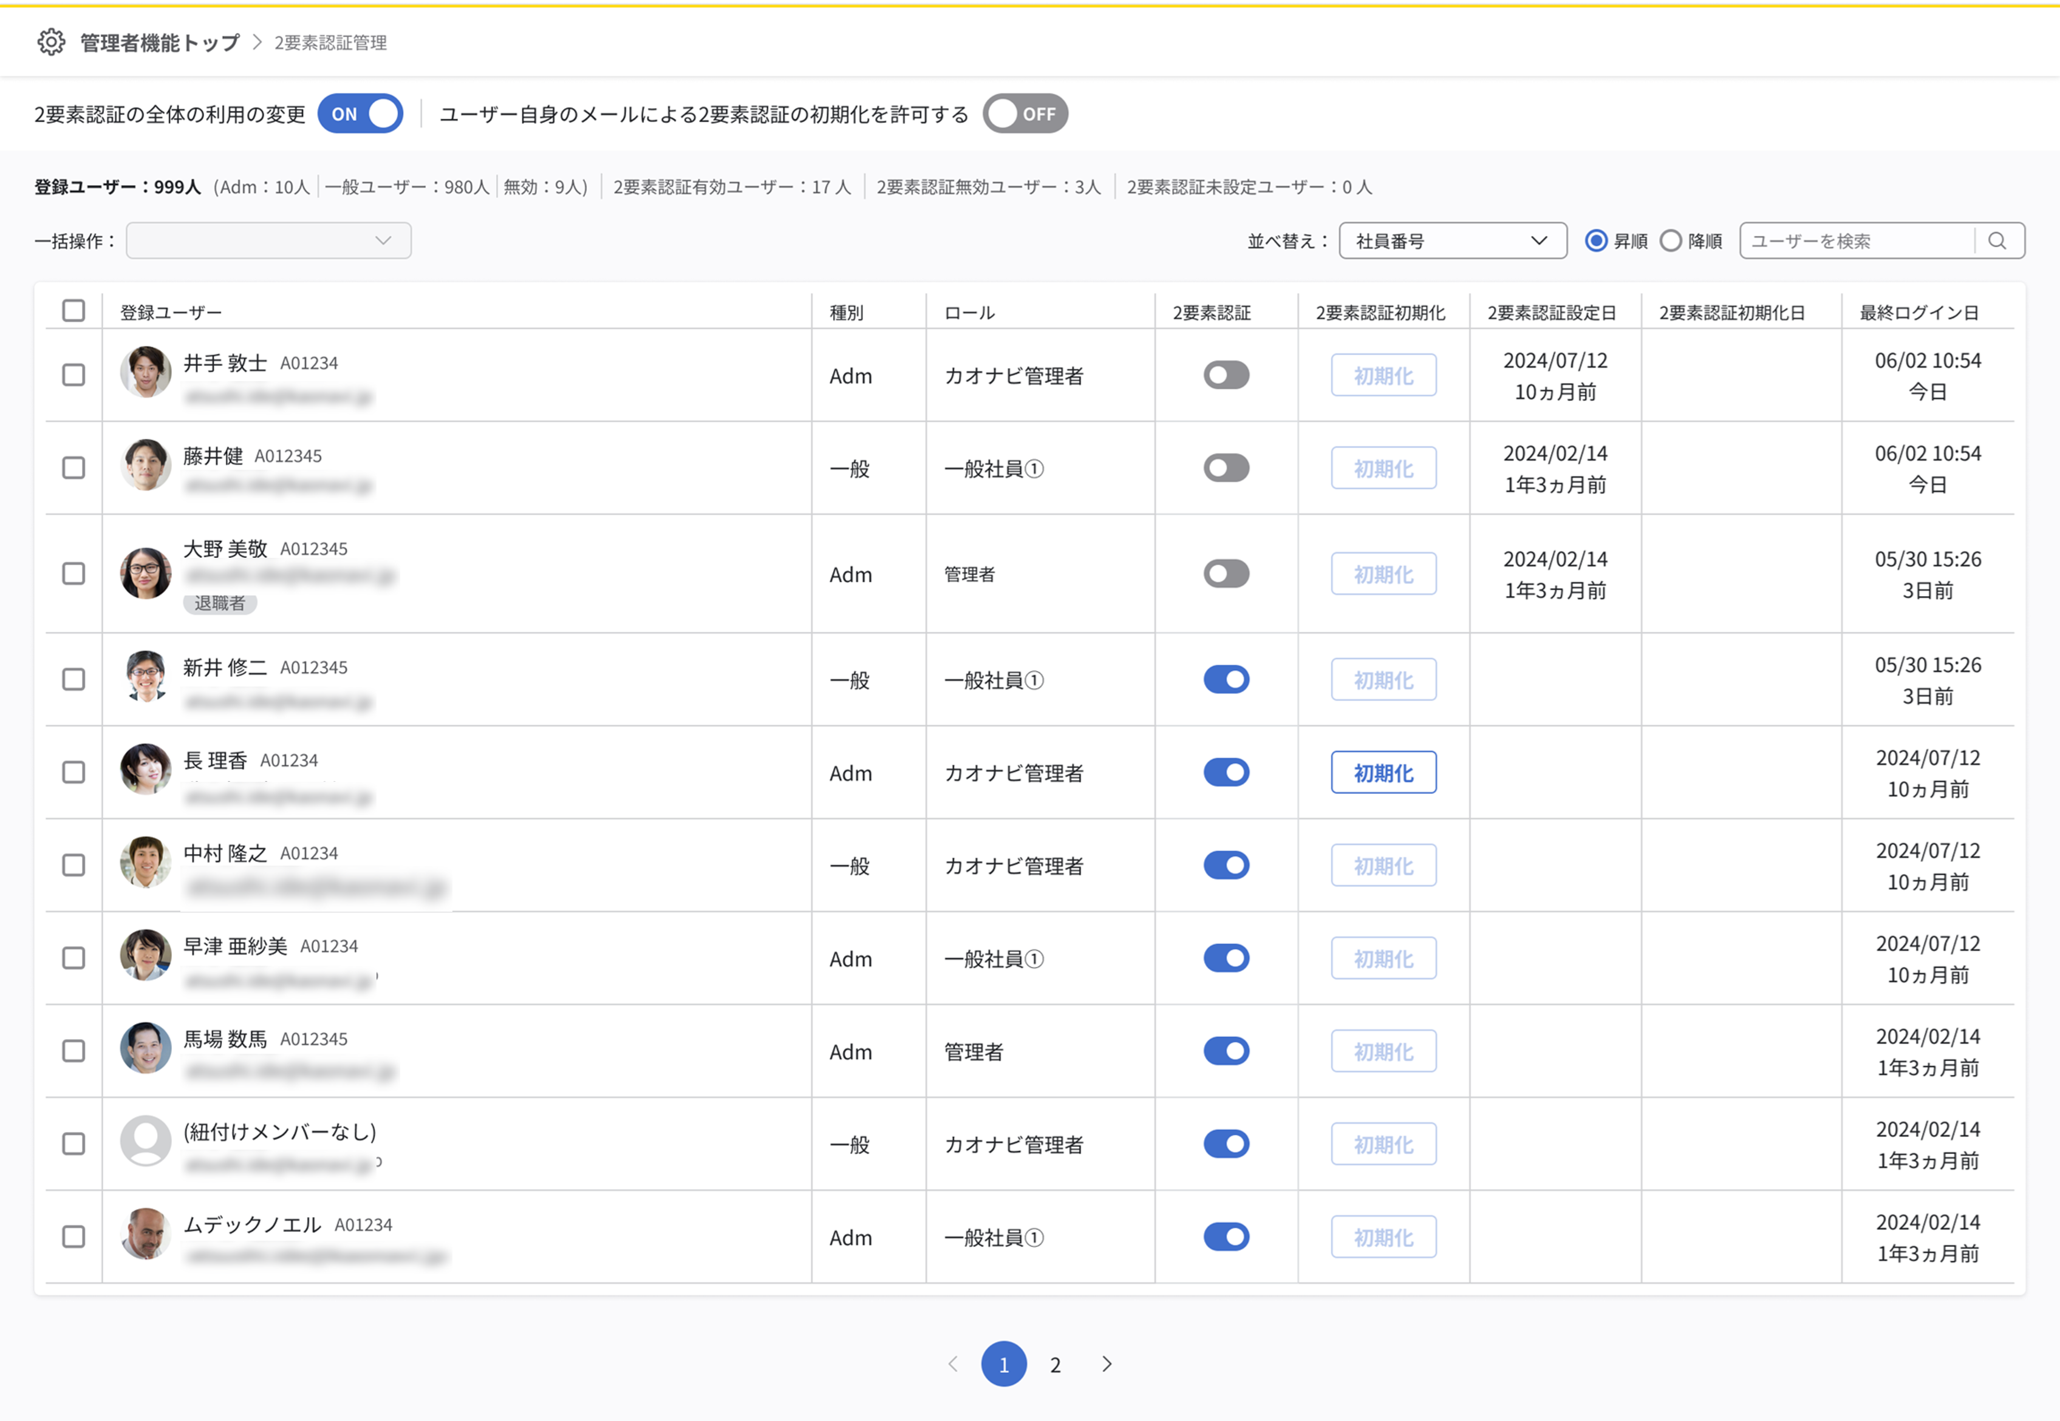Click avatar of 新井 修二
This screenshot has height=1421, width=2060.
click(145, 676)
